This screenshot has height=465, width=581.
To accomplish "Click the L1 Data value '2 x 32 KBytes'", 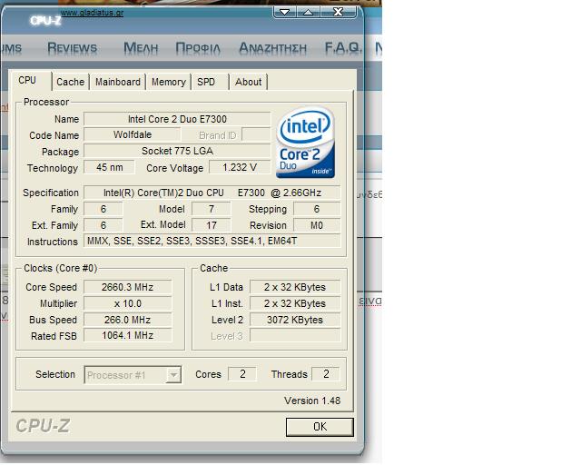I will pos(295,287).
